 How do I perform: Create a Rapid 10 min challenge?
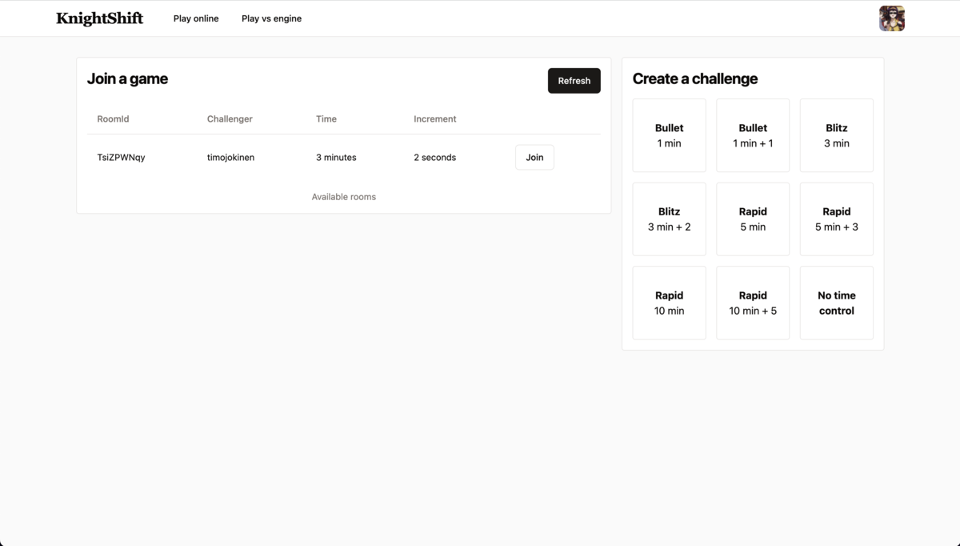pyautogui.click(x=669, y=303)
